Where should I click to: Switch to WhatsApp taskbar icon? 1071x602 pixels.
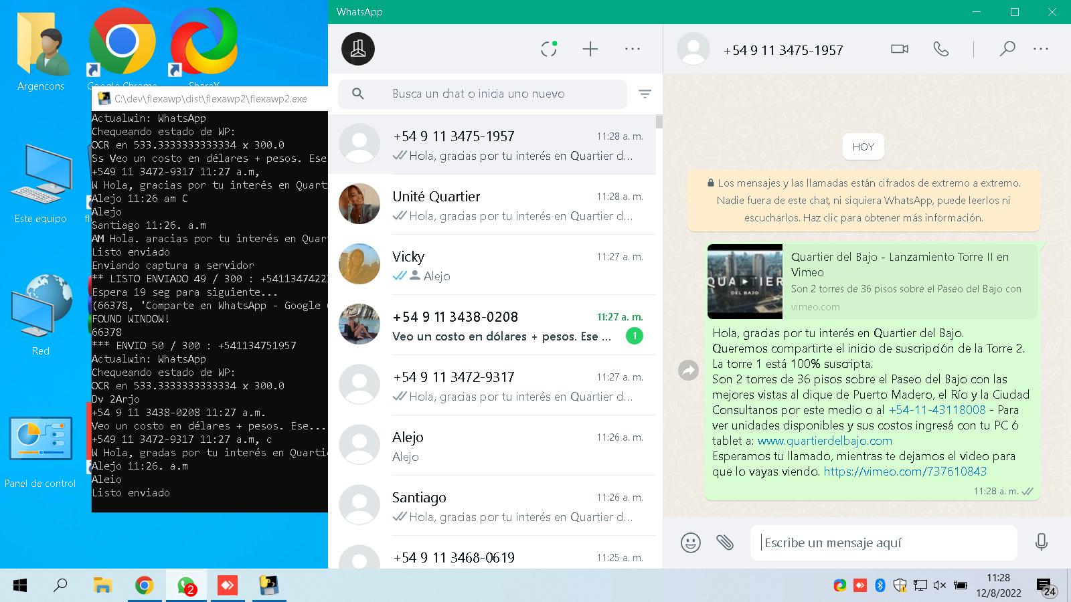[186, 586]
